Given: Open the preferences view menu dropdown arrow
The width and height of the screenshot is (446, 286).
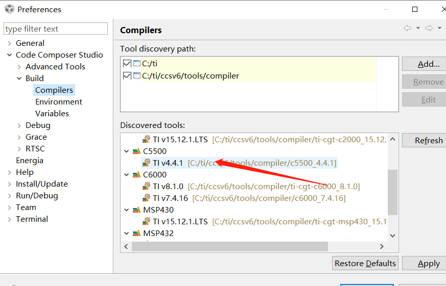Looking at the screenshot, I should coord(440,29).
